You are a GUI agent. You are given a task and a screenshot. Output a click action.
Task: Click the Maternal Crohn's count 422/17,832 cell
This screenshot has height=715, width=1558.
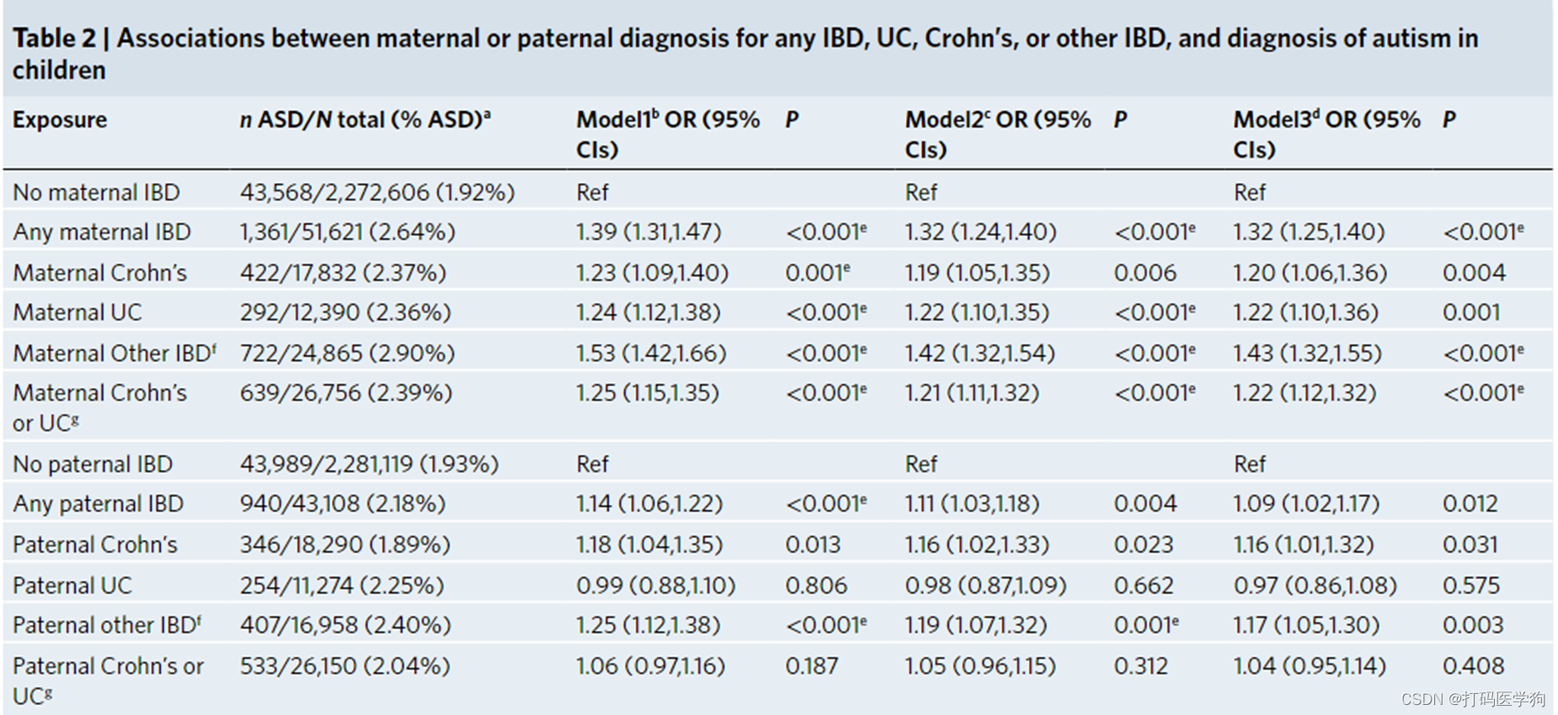[343, 273]
